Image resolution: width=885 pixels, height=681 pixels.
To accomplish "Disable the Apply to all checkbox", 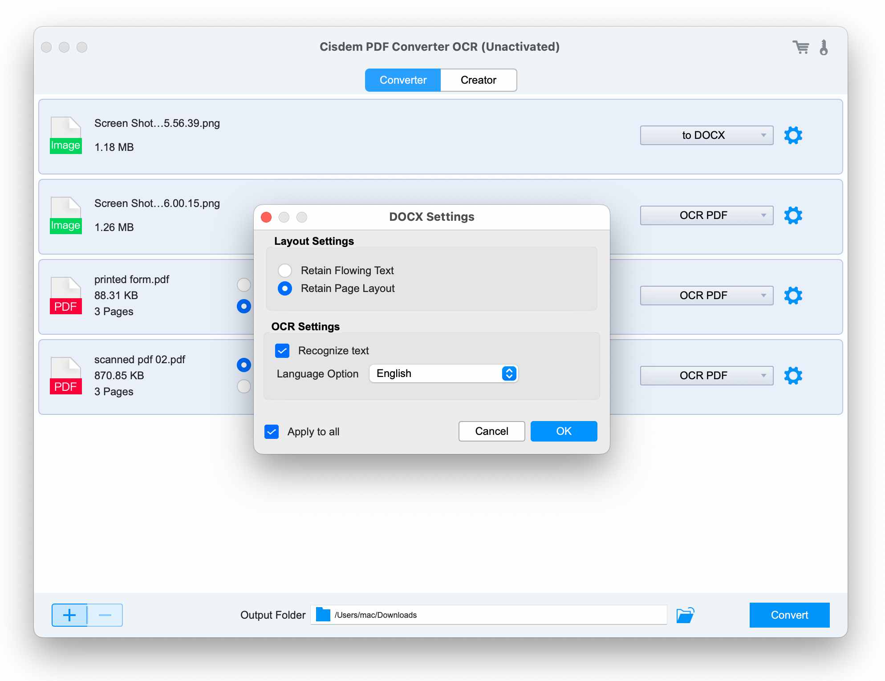I will point(271,431).
